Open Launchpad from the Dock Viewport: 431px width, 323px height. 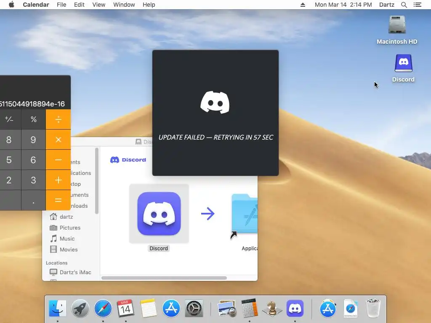[x=80, y=308]
